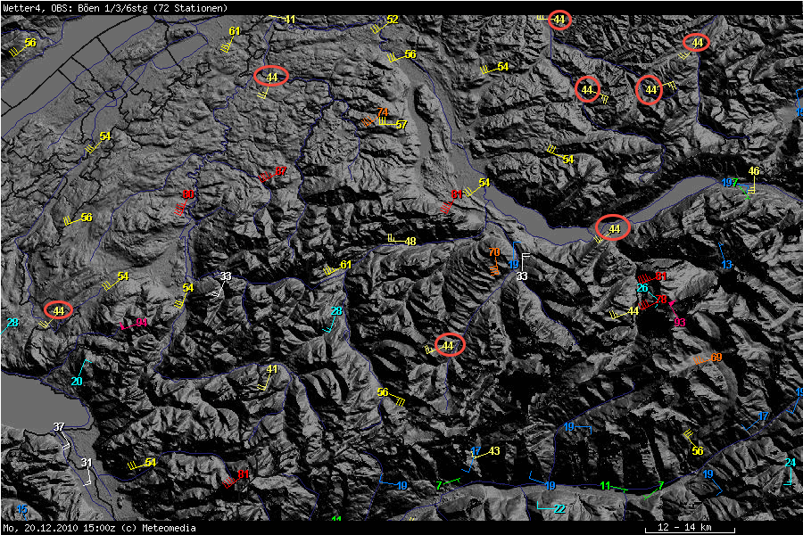Image resolution: width=803 pixels, height=535 pixels.
Task: Select the white station value 37
Action: pyautogui.click(x=59, y=427)
